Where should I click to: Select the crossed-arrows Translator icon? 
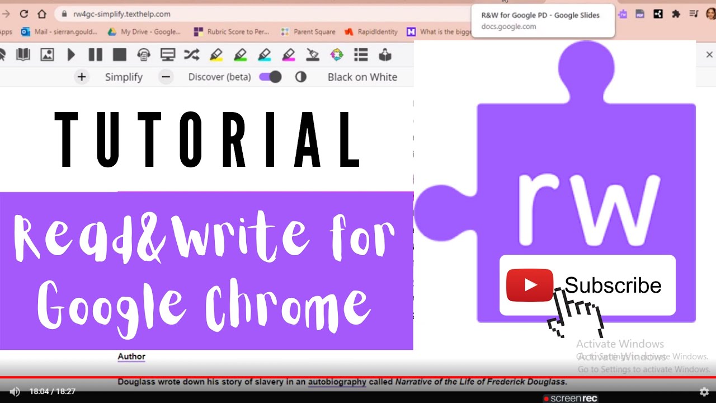191,55
